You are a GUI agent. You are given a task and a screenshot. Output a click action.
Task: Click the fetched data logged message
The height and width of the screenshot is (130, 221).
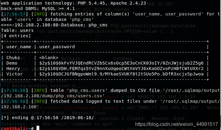tap(111, 104)
